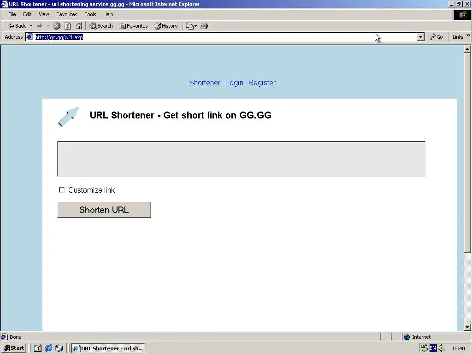The height and width of the screenshot is (354, 472).
Task: Select URL Shortener taskbar button
Action: coord(108,348)
